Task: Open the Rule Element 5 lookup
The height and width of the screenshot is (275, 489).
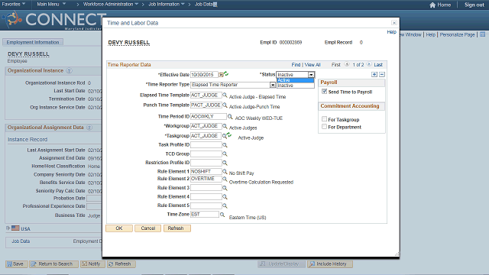Action: 225,205
